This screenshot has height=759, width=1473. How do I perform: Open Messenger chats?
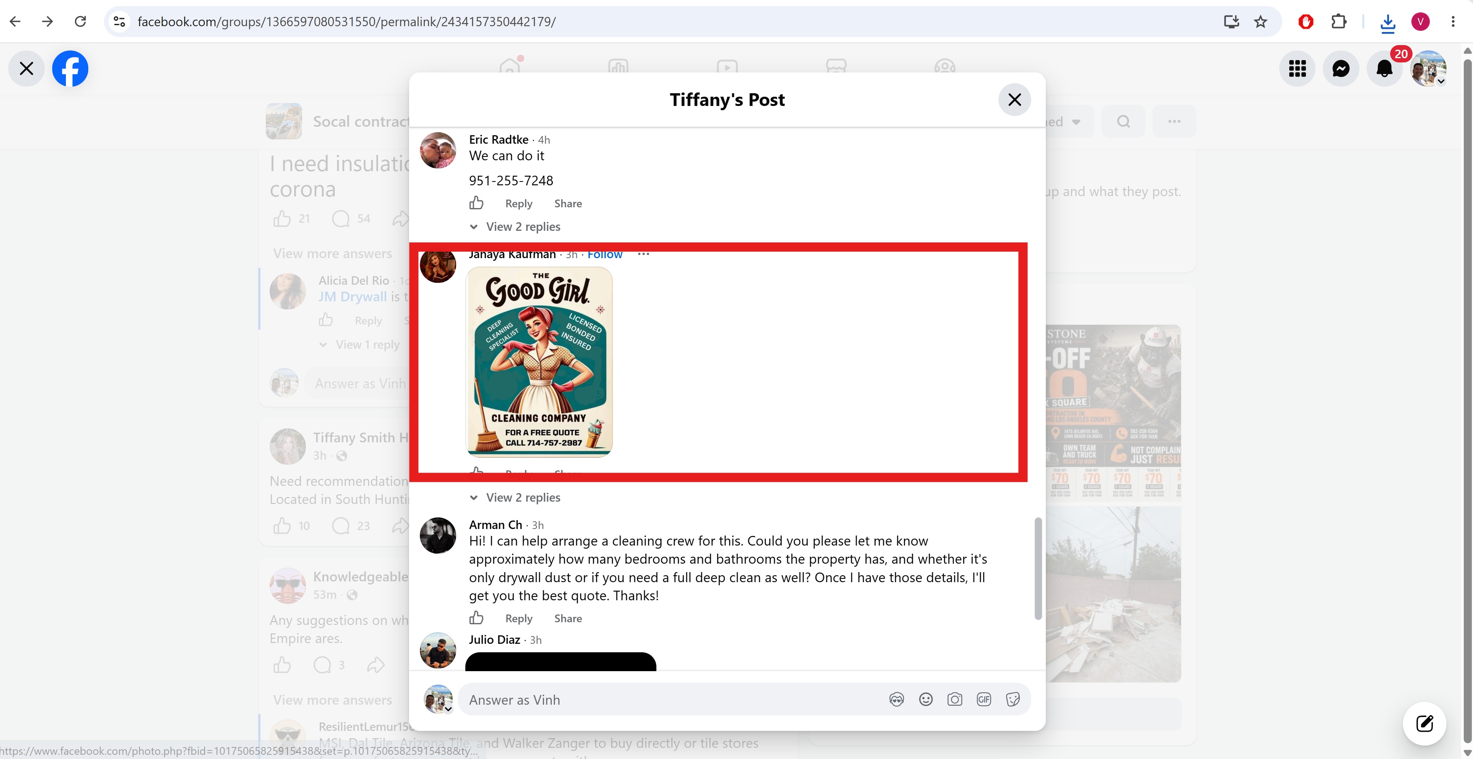click(x=1341, y=69)
